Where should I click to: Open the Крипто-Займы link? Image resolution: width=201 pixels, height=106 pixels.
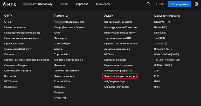tap(63, 82)
